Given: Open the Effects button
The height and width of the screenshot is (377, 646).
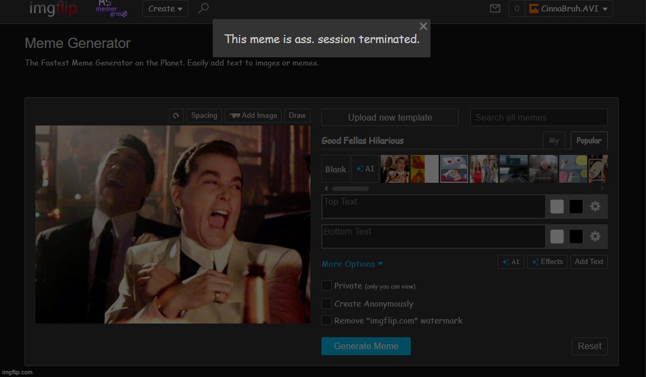Looking at the screenshot, I should click(547, 262).
